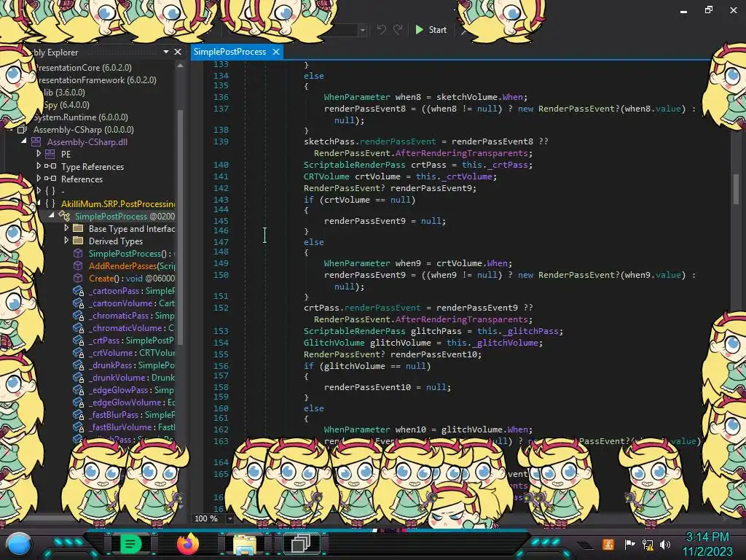
Task: Click the code editor vertical scrollbar thumb
Action: (736, 188)
